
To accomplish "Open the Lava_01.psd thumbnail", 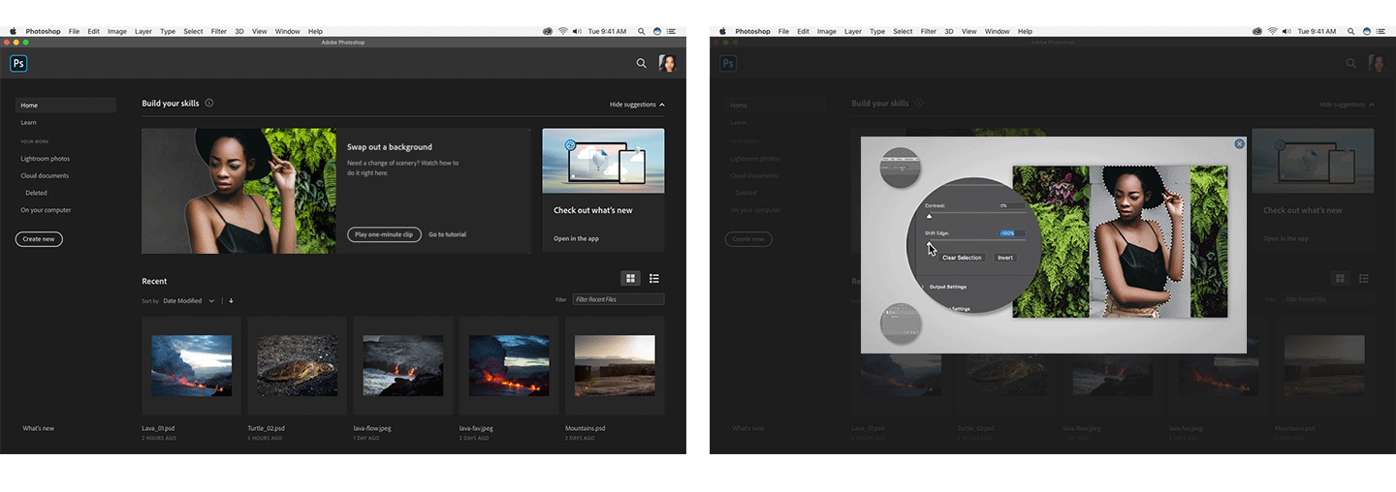I will point(192,365).
